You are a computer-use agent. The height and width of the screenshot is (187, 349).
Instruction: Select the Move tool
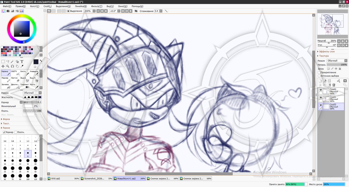click(3, 66)
